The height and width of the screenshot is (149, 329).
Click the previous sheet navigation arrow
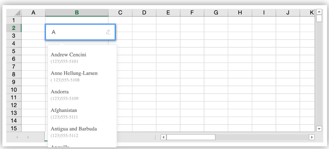coord(17,137)
